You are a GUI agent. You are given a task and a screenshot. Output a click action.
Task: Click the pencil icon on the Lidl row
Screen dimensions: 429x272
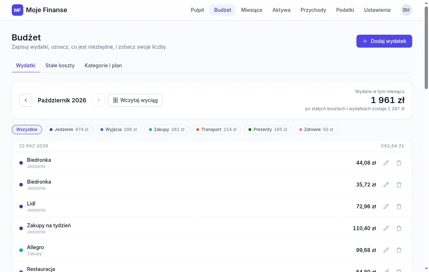click(386, 207)
